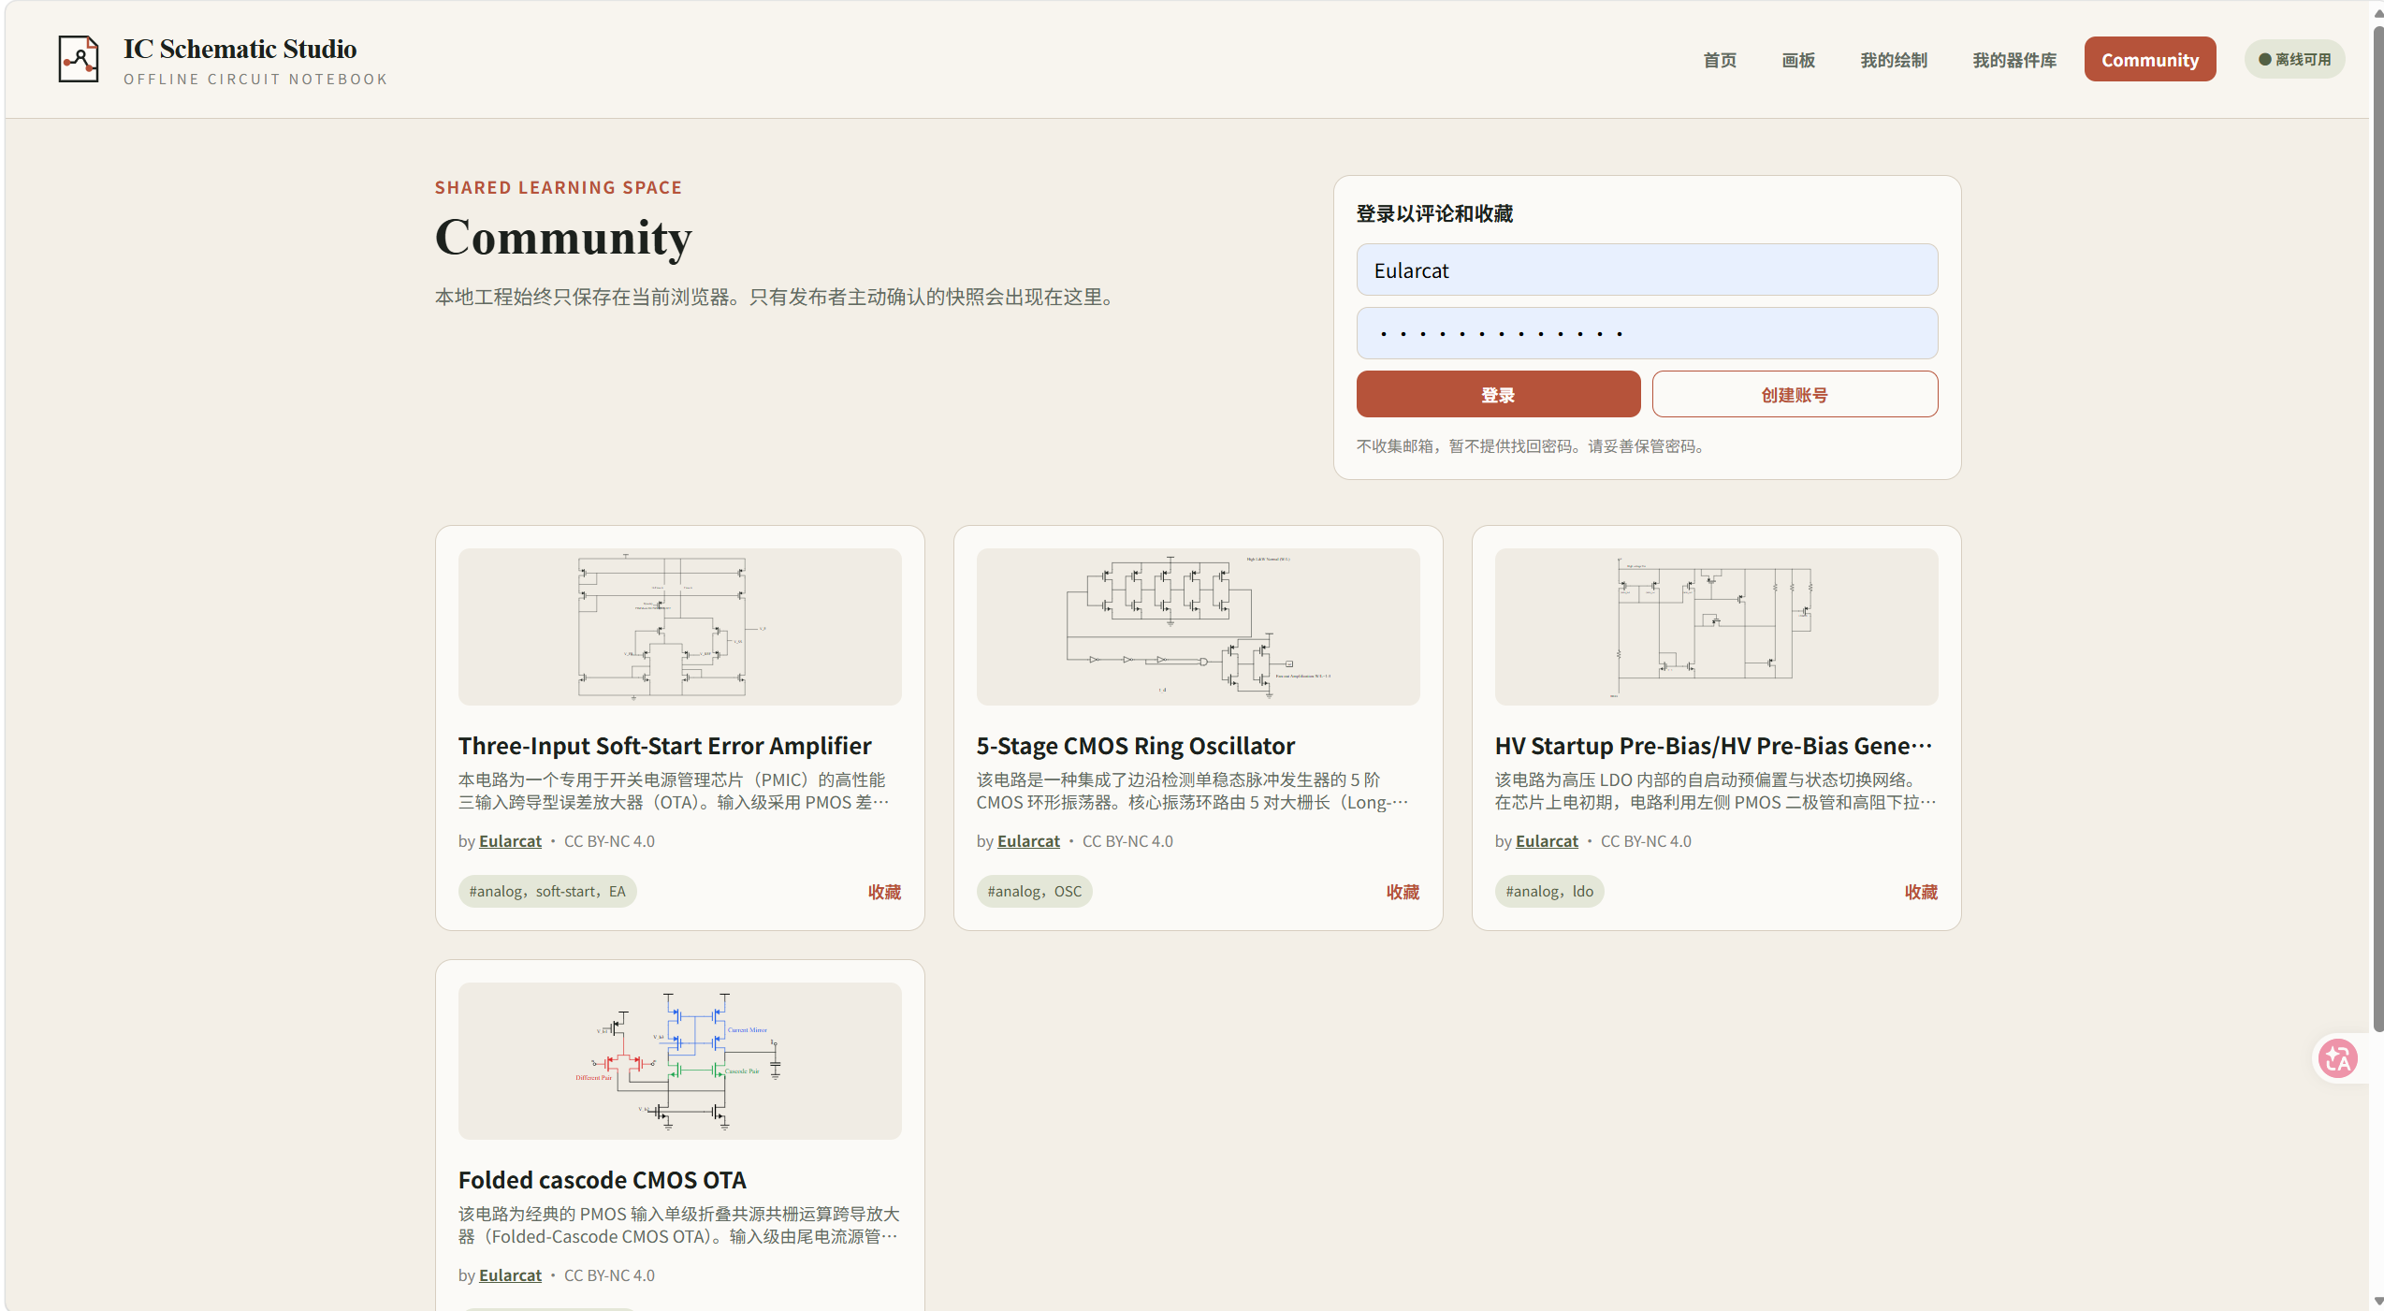This screenshot has height=1311, width=2384.
Task: Click HV Startup card description text
Action: [1715, 791]
